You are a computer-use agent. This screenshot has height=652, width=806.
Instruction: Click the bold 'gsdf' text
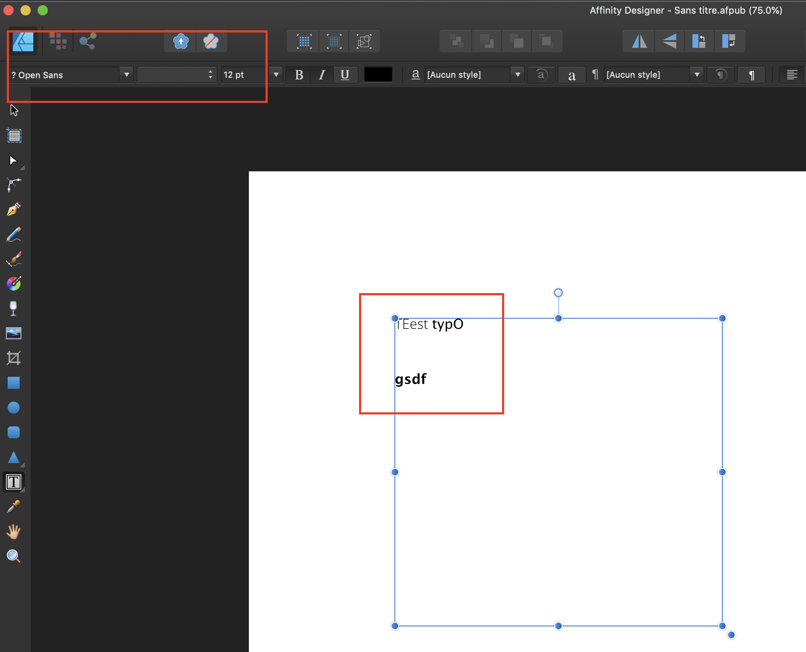[411, 379]
